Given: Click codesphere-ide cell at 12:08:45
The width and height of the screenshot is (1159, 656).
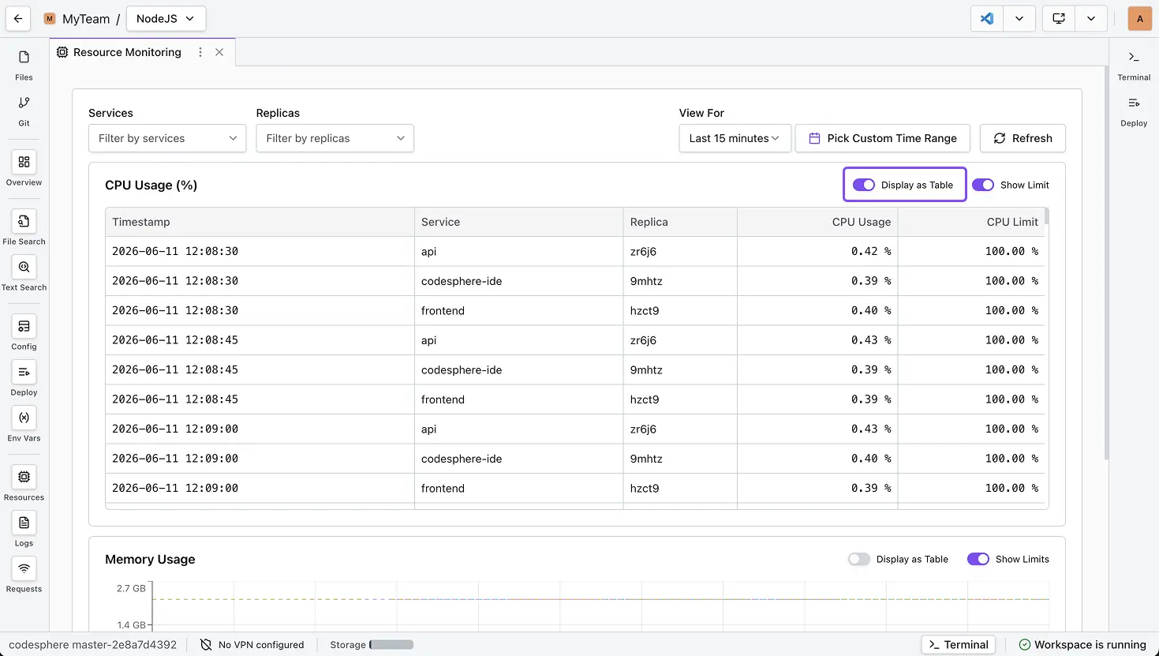Looking at the screenshot, I should click(x=518, y=369).
